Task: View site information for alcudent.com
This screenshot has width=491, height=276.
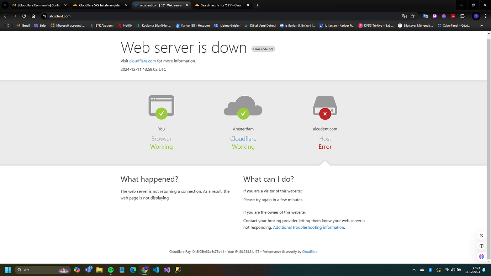Action: point(44,16)
